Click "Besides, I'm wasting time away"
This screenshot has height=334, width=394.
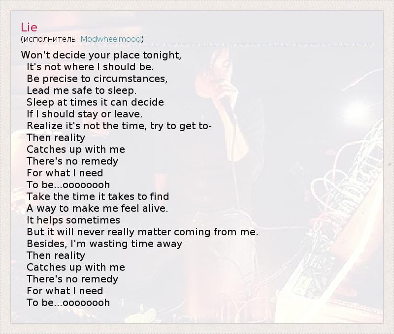[x=104, y=244]
